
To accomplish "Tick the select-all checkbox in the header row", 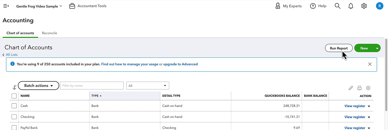I will 14,96.
